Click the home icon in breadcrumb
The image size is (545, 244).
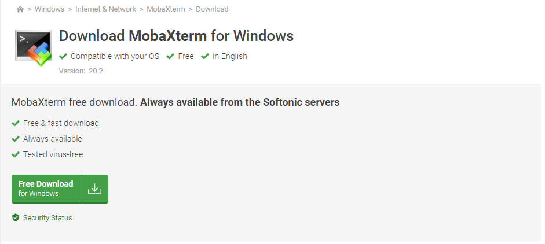click(20, 9)
